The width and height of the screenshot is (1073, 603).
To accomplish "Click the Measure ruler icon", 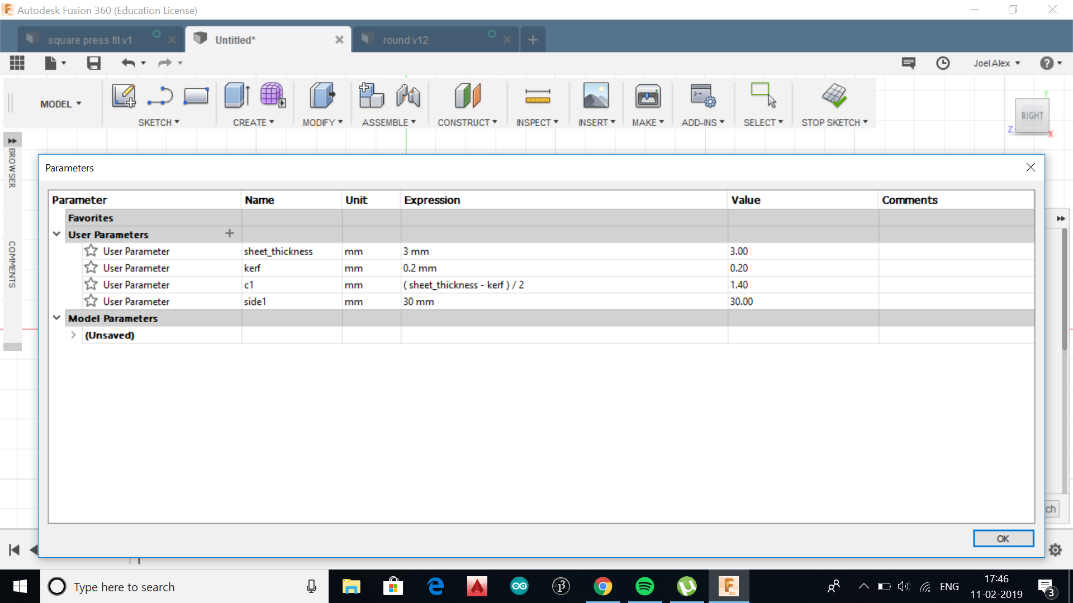I will [537, 96].
